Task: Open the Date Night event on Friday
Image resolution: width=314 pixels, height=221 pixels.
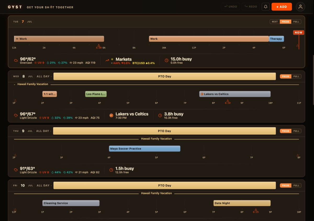Action: pos(242,203)
